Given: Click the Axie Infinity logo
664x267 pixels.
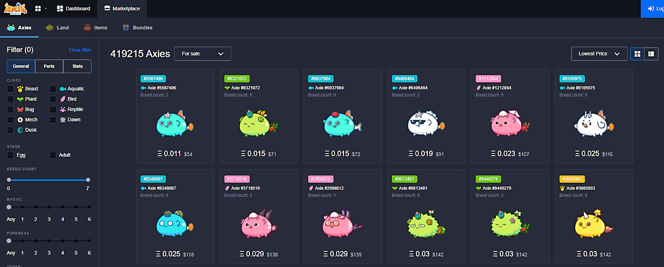Looking at the screenshot, I should 15,8.
